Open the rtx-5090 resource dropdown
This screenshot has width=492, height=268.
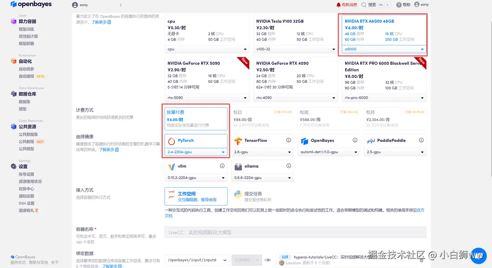[x=207, y=98]
